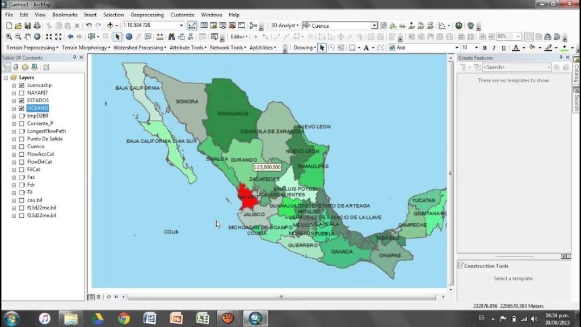Expand the cuencashp layer tree node
This screenshot has height=327, width=581.
coord(14,85)
